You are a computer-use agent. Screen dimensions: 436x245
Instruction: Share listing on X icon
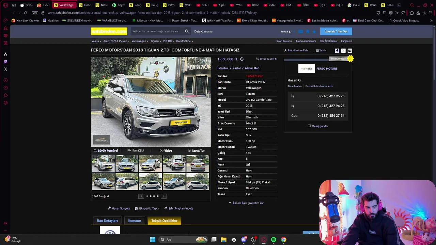(x=343, y=51)
